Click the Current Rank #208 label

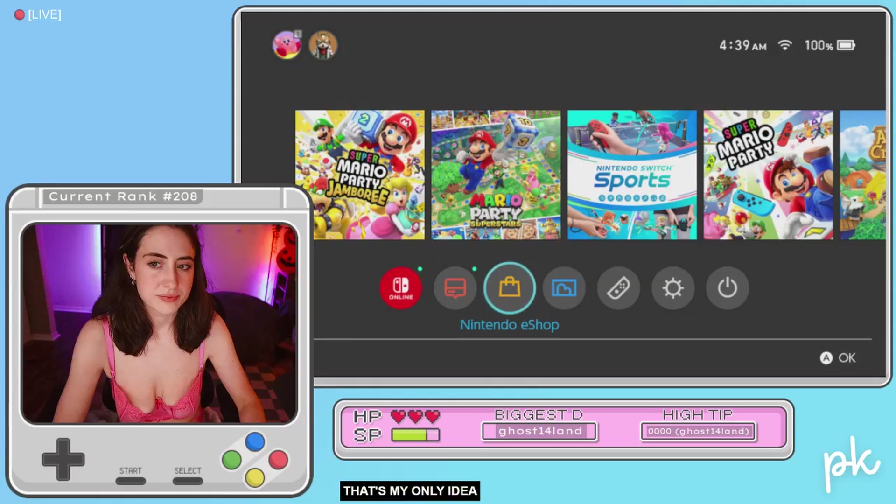(123, 196)
